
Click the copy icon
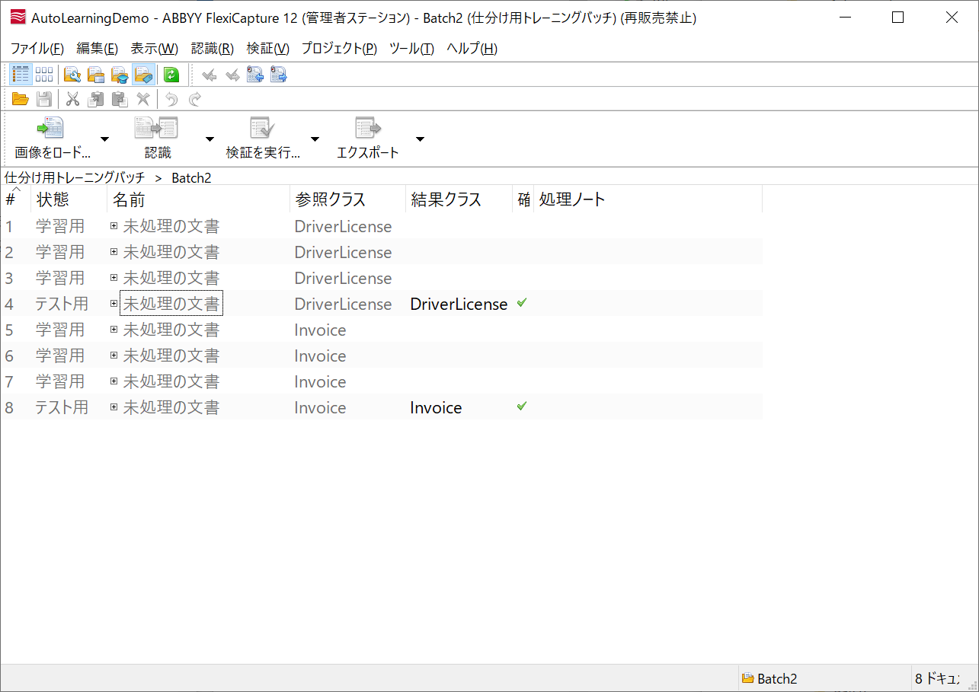pos(96,99)
